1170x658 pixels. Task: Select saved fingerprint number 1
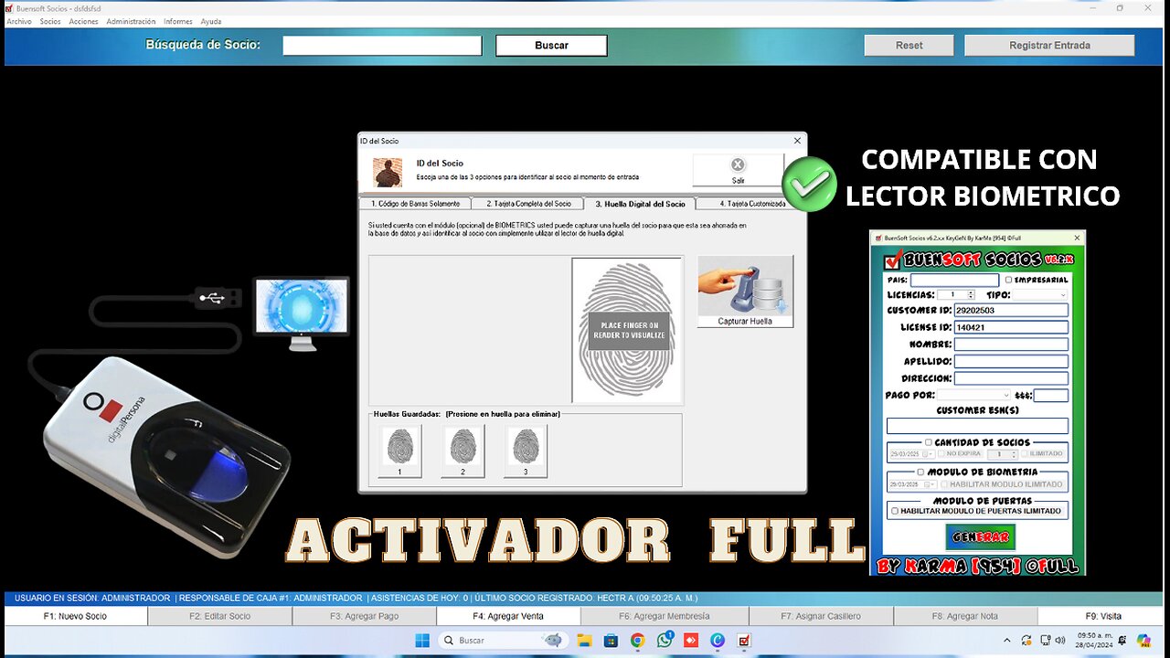399,451
